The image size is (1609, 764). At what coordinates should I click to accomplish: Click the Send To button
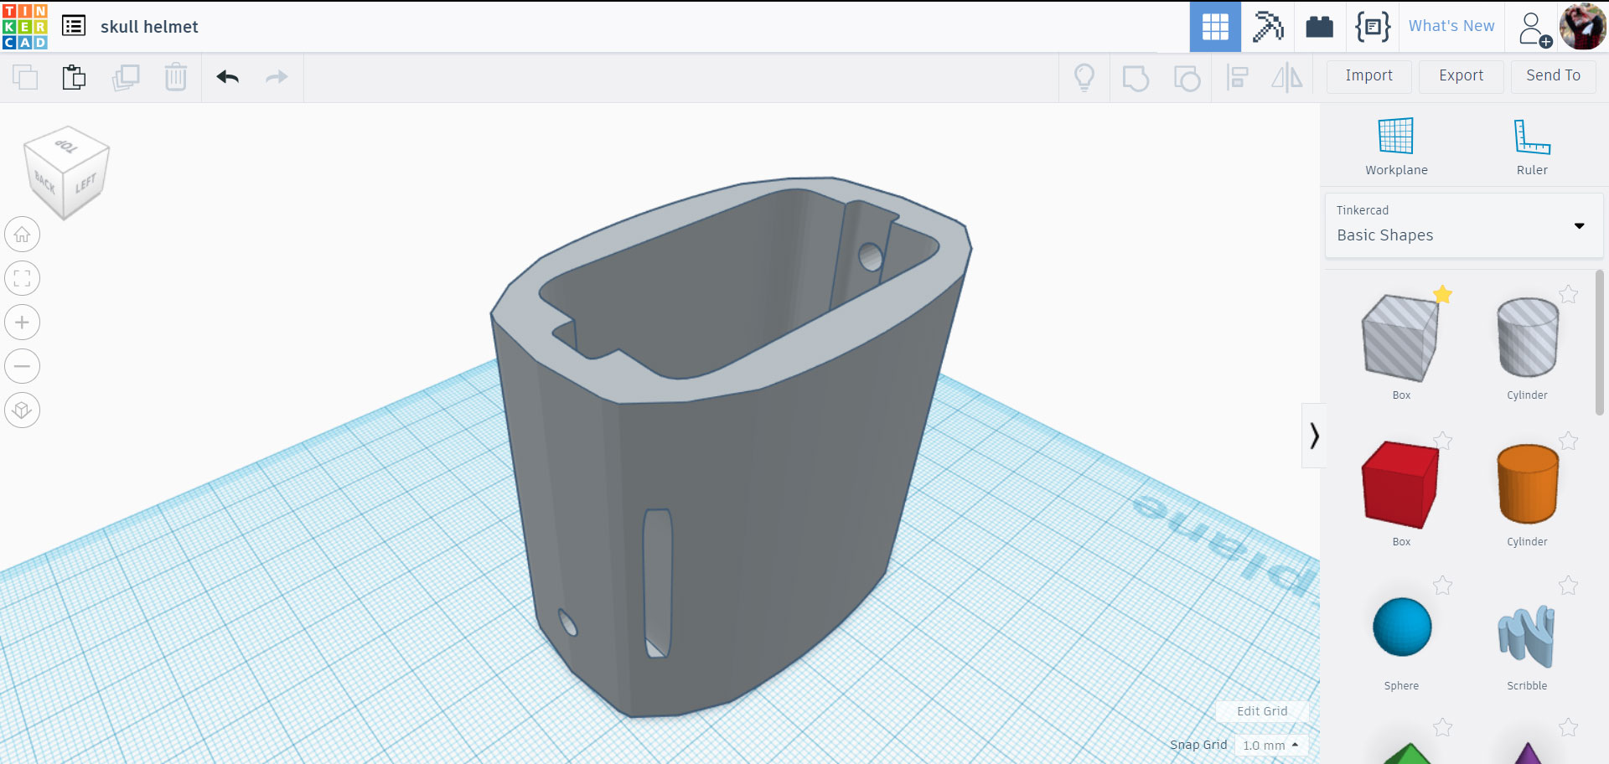click(x=1554, y=76)
